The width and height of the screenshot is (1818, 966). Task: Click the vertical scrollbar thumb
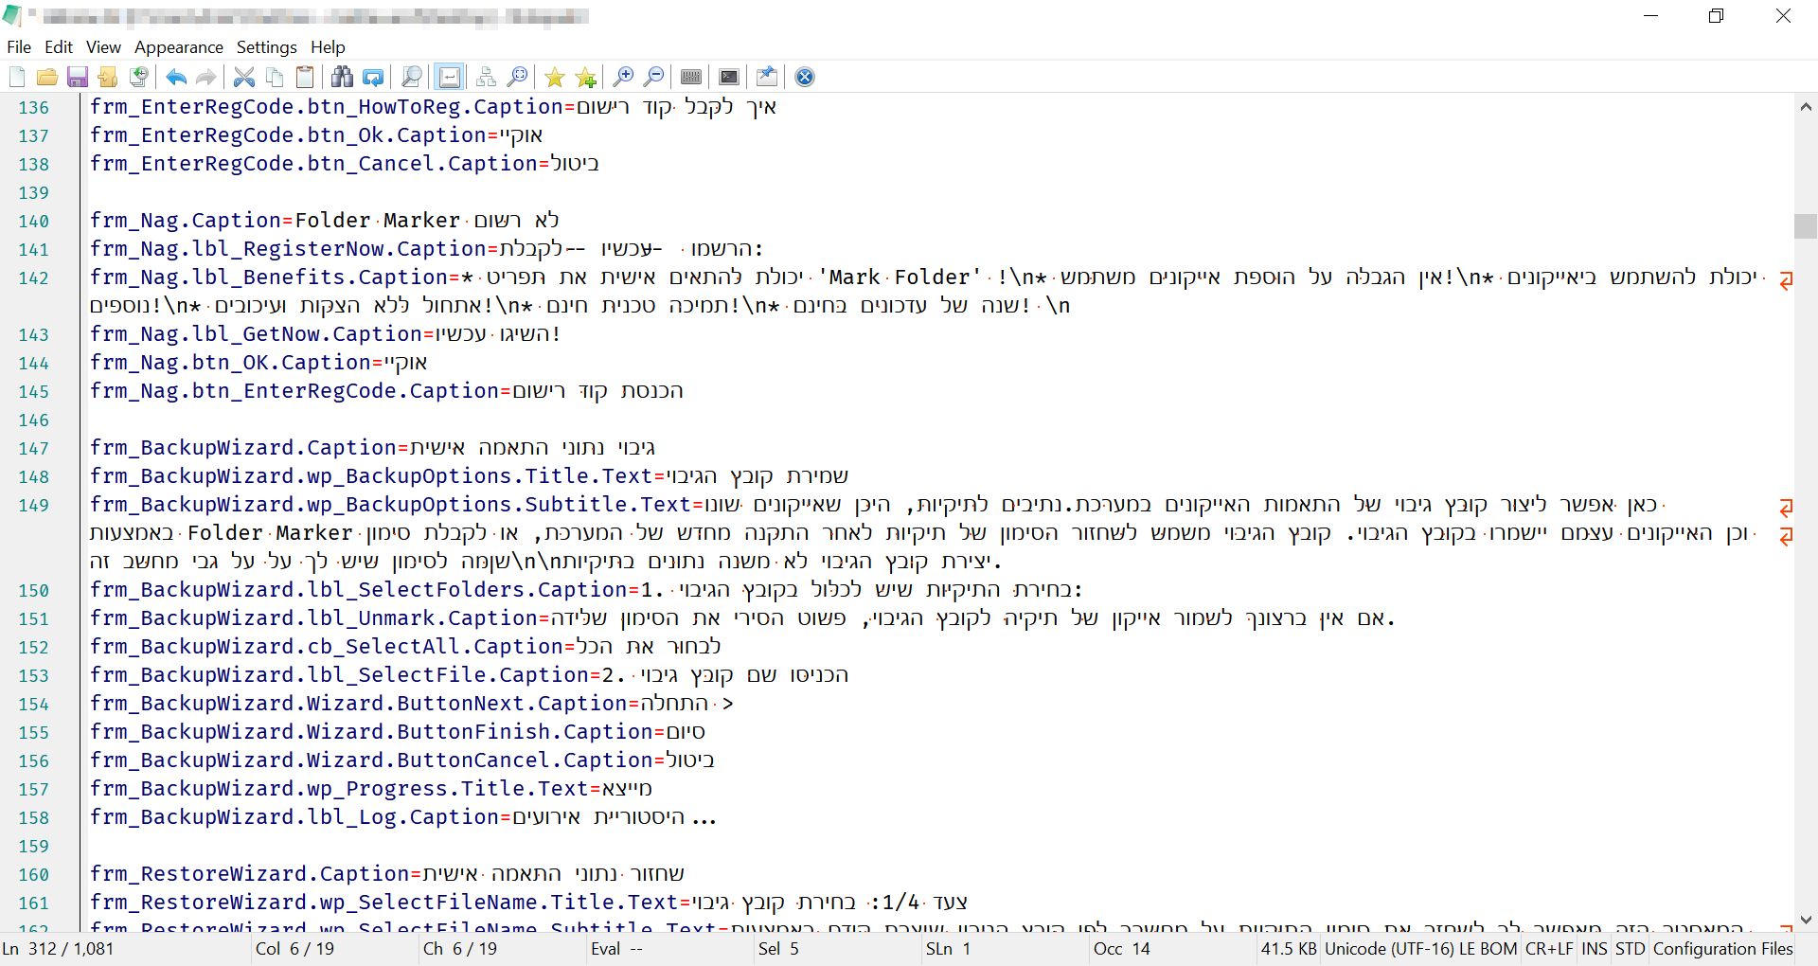click(1805, 226)
